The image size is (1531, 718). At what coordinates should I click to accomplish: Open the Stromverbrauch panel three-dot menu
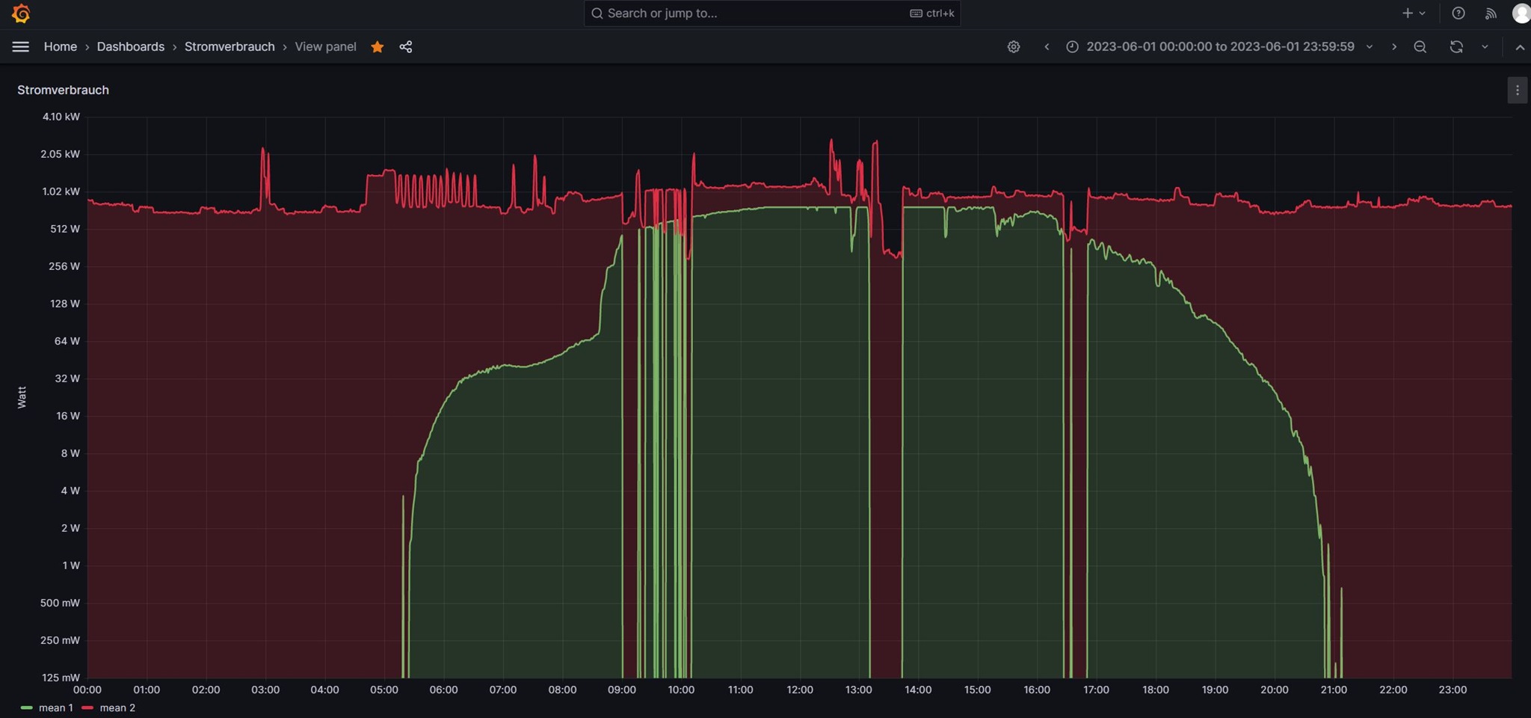1517,90
